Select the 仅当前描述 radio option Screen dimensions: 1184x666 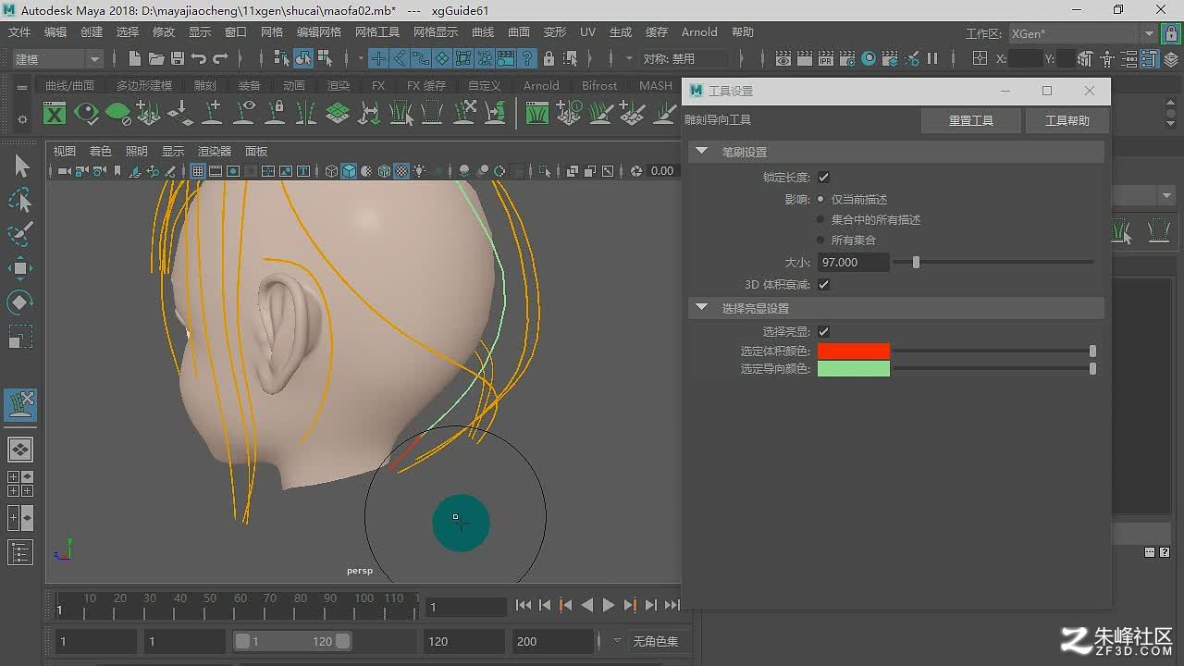click(x=820, y=199)
